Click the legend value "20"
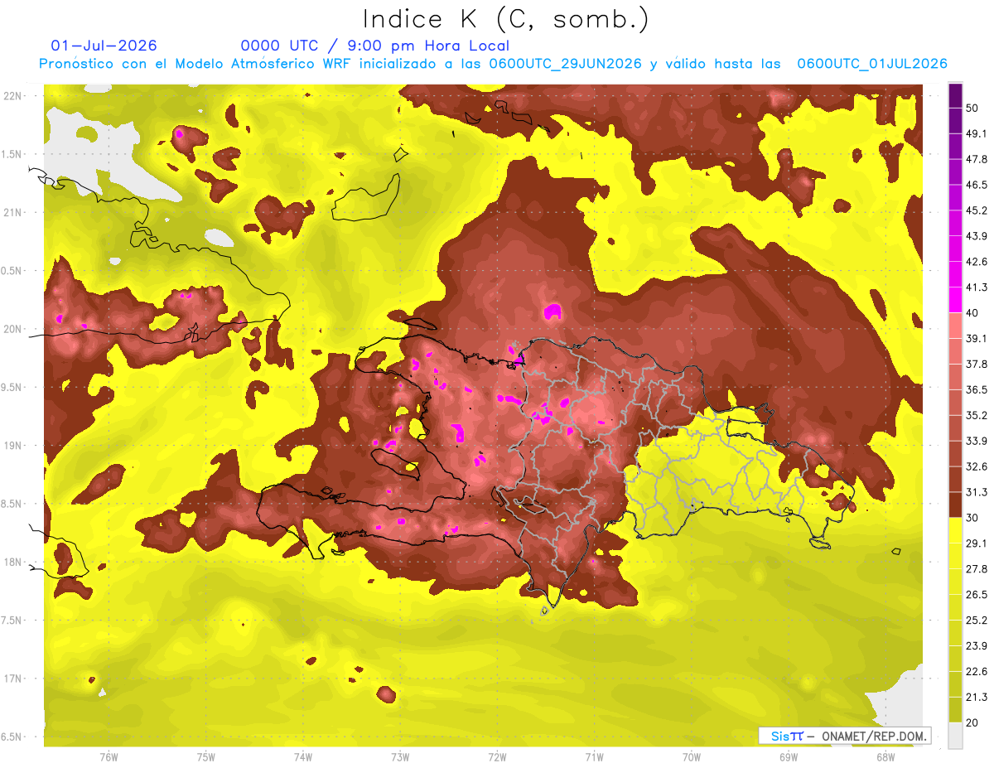994x768 pixels. (973, 722)
